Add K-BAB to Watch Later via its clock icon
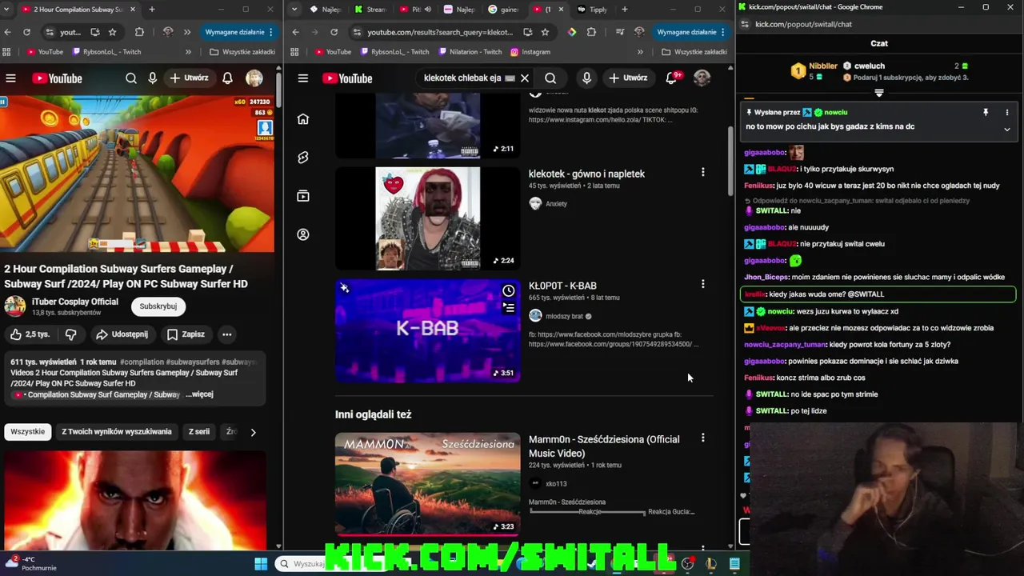Screen dimensions: 1024x576 (x=509, y=291)
